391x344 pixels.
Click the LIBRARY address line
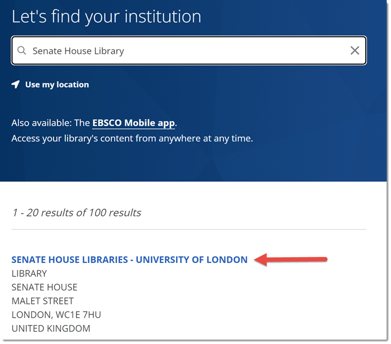pyautogui.click(x=29, y=274)
